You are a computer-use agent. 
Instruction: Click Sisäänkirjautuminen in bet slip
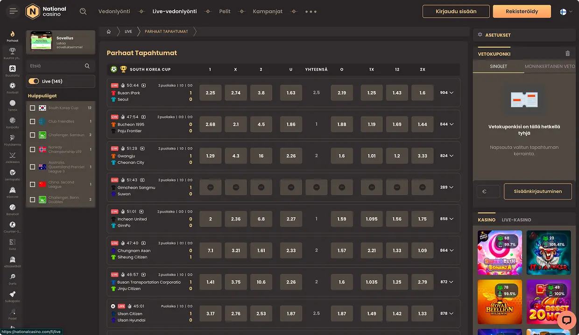point(538,191)
